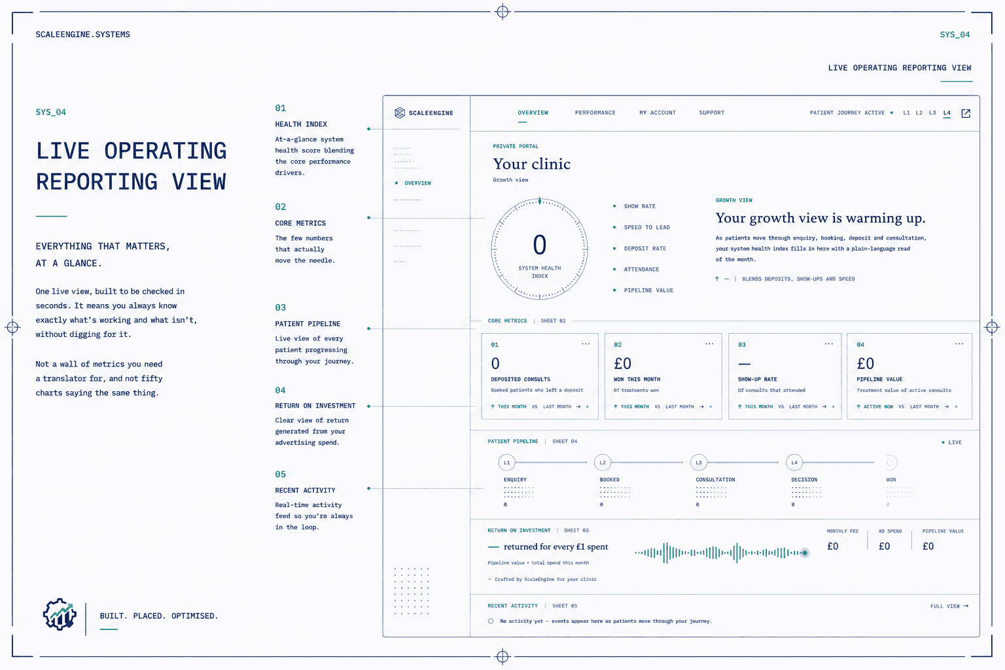Click the arrow on Won This Month card footer

click(701, 407)
